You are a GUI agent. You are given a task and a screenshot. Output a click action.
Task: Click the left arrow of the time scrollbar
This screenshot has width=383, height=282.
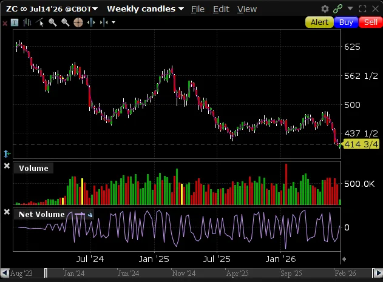tap(4, 273)
